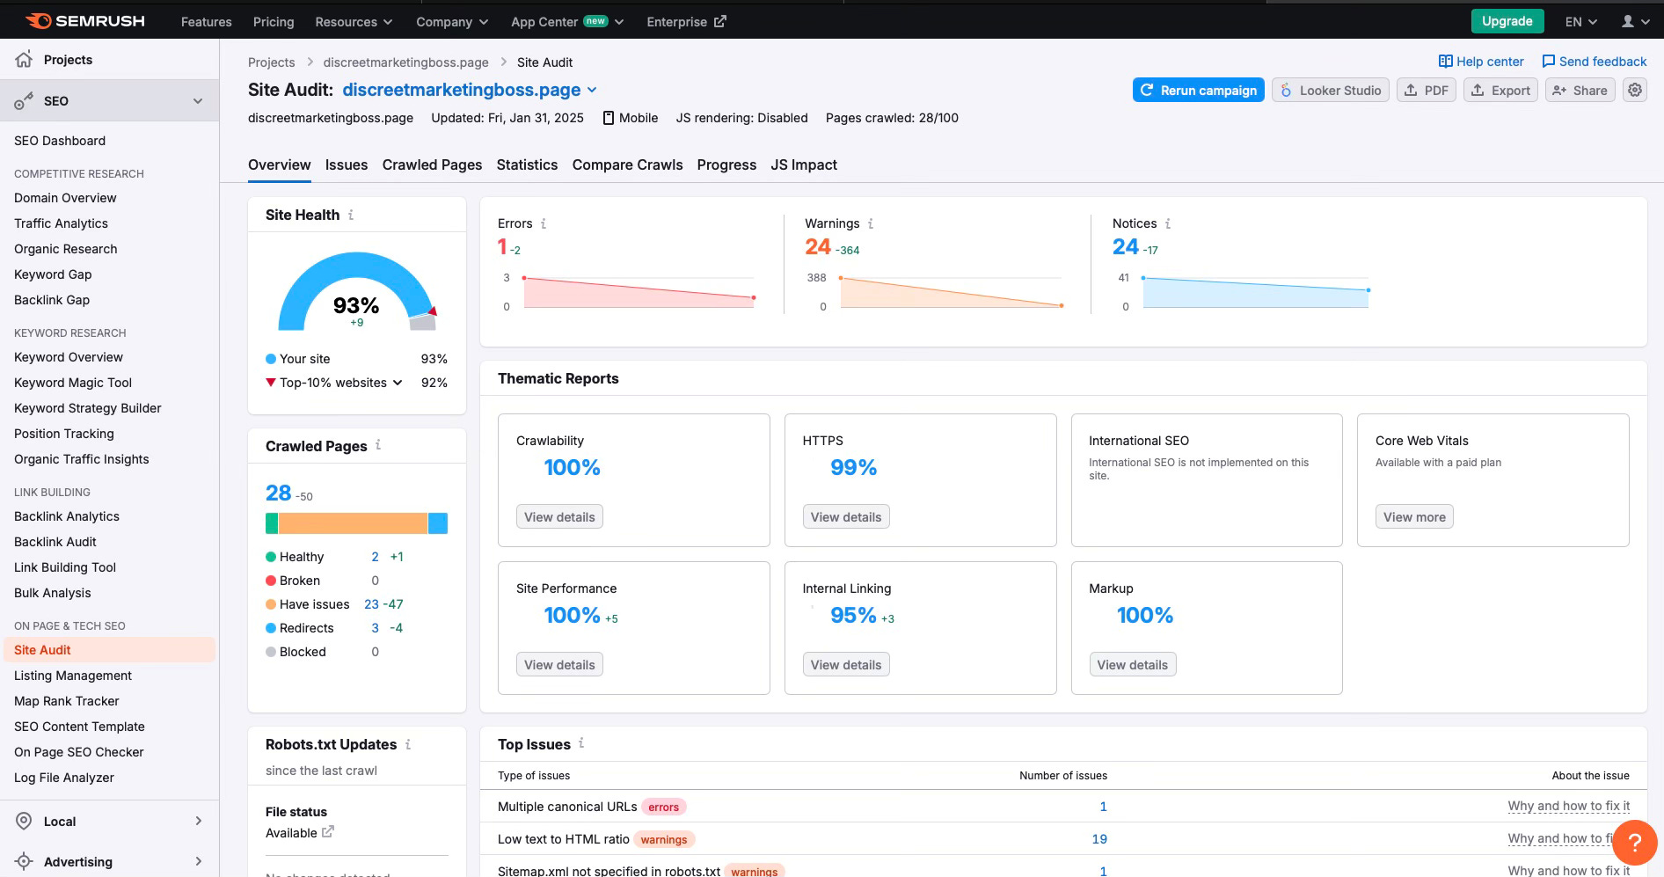Click the Notices info icon
This screenshot has width=1664, height=877.
point(1168,223)
